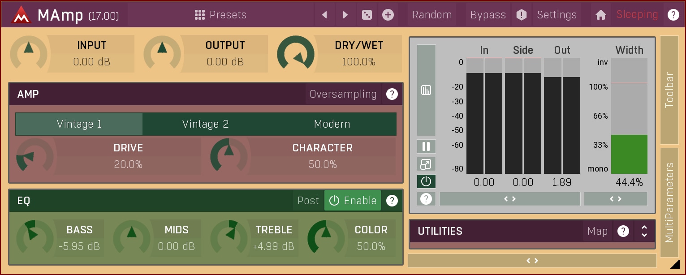
Task: Expand the bar below the Utilities panel
Action: (532, 261)
